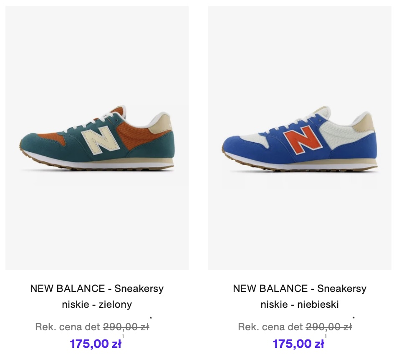Click the 175,00 zł price for blue sneakers
Viewport: 399px width, 357px height.
point(298,344)
